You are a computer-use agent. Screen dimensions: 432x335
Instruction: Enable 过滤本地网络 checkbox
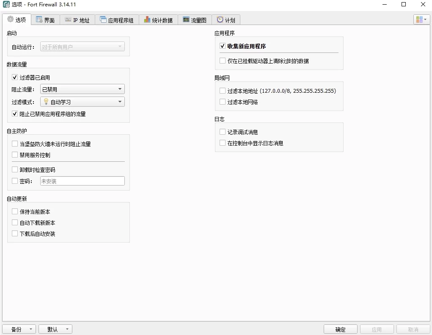223,102
